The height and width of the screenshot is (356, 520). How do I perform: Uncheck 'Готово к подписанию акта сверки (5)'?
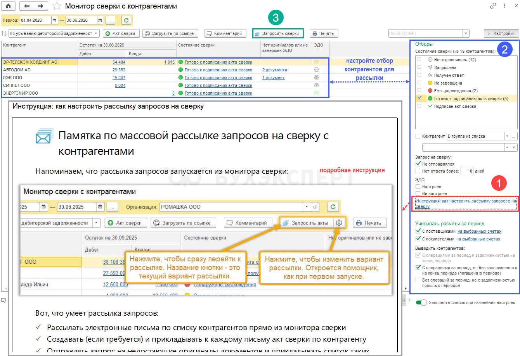pyautogui.click(x=419, y=98)
